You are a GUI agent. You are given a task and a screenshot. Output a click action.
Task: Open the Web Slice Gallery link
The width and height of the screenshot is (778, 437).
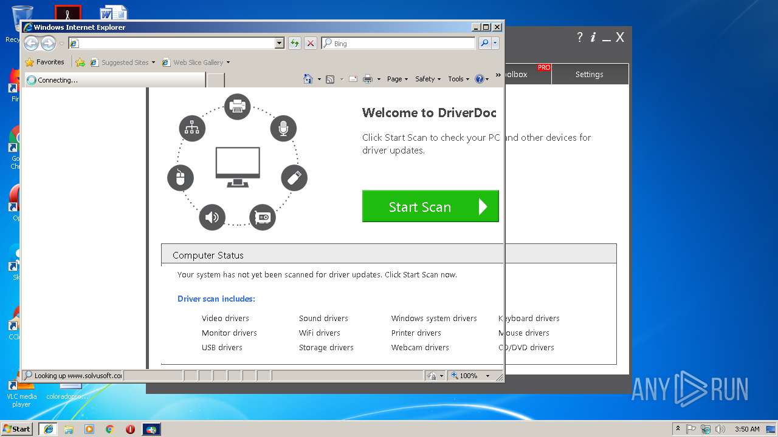pos(196,62)
